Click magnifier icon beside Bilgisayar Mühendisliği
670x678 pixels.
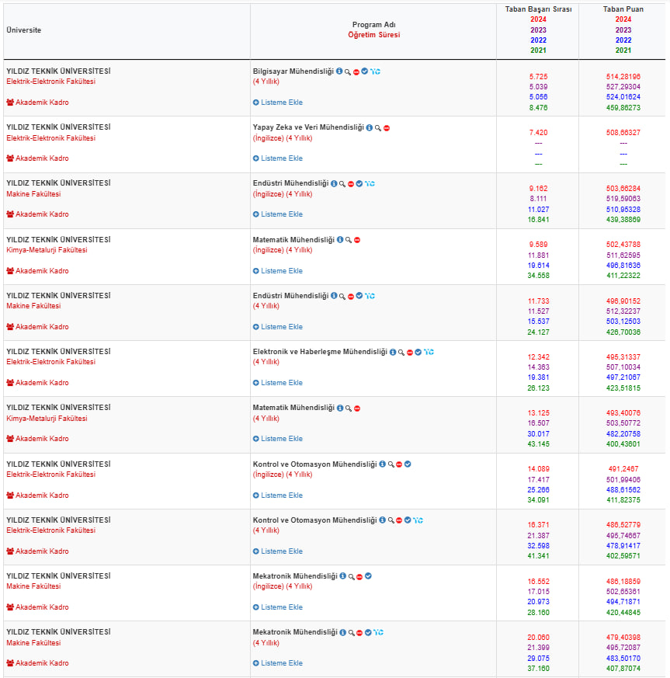click(x=348, y=71)
